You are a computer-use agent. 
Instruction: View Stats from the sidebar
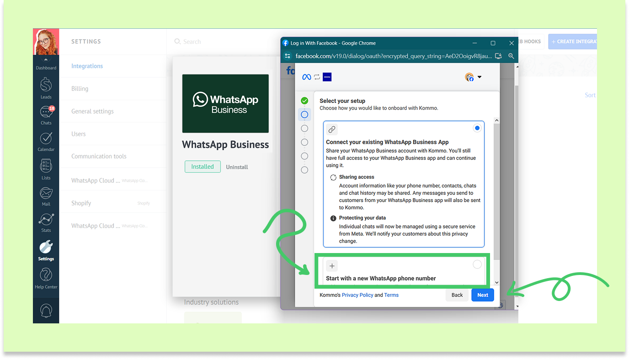tap(46, 223)
